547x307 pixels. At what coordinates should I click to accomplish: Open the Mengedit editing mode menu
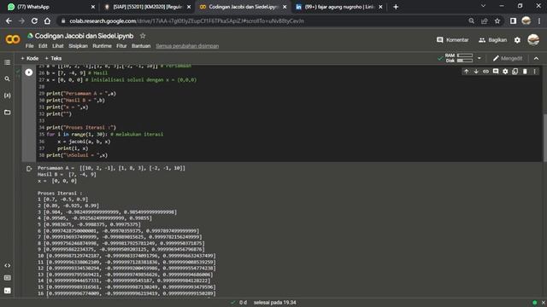point(508,58)
